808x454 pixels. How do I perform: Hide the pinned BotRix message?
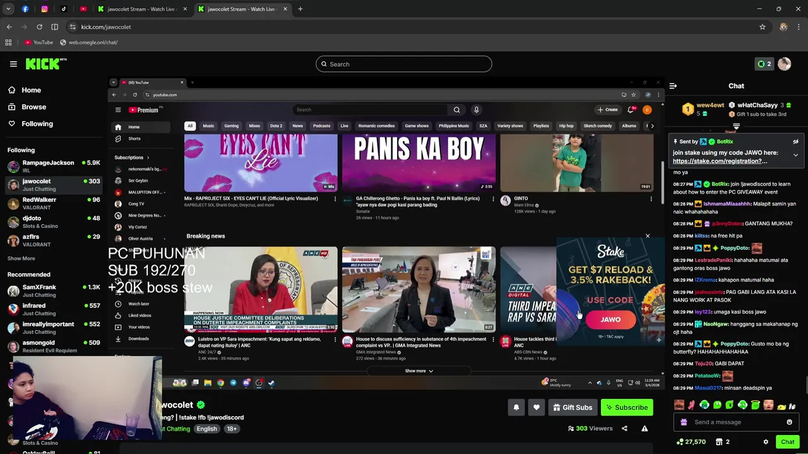(x=795, y=142)
